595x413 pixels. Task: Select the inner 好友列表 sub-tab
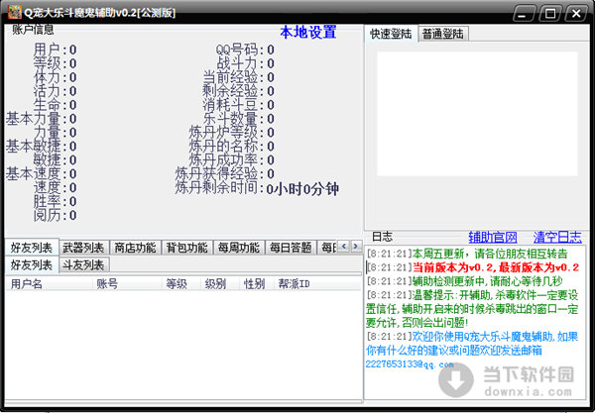[32, 264]
